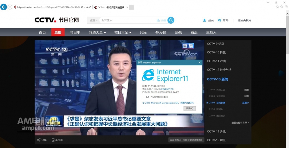
Task: Open the 首页 nav item
Action: (42, 33)
